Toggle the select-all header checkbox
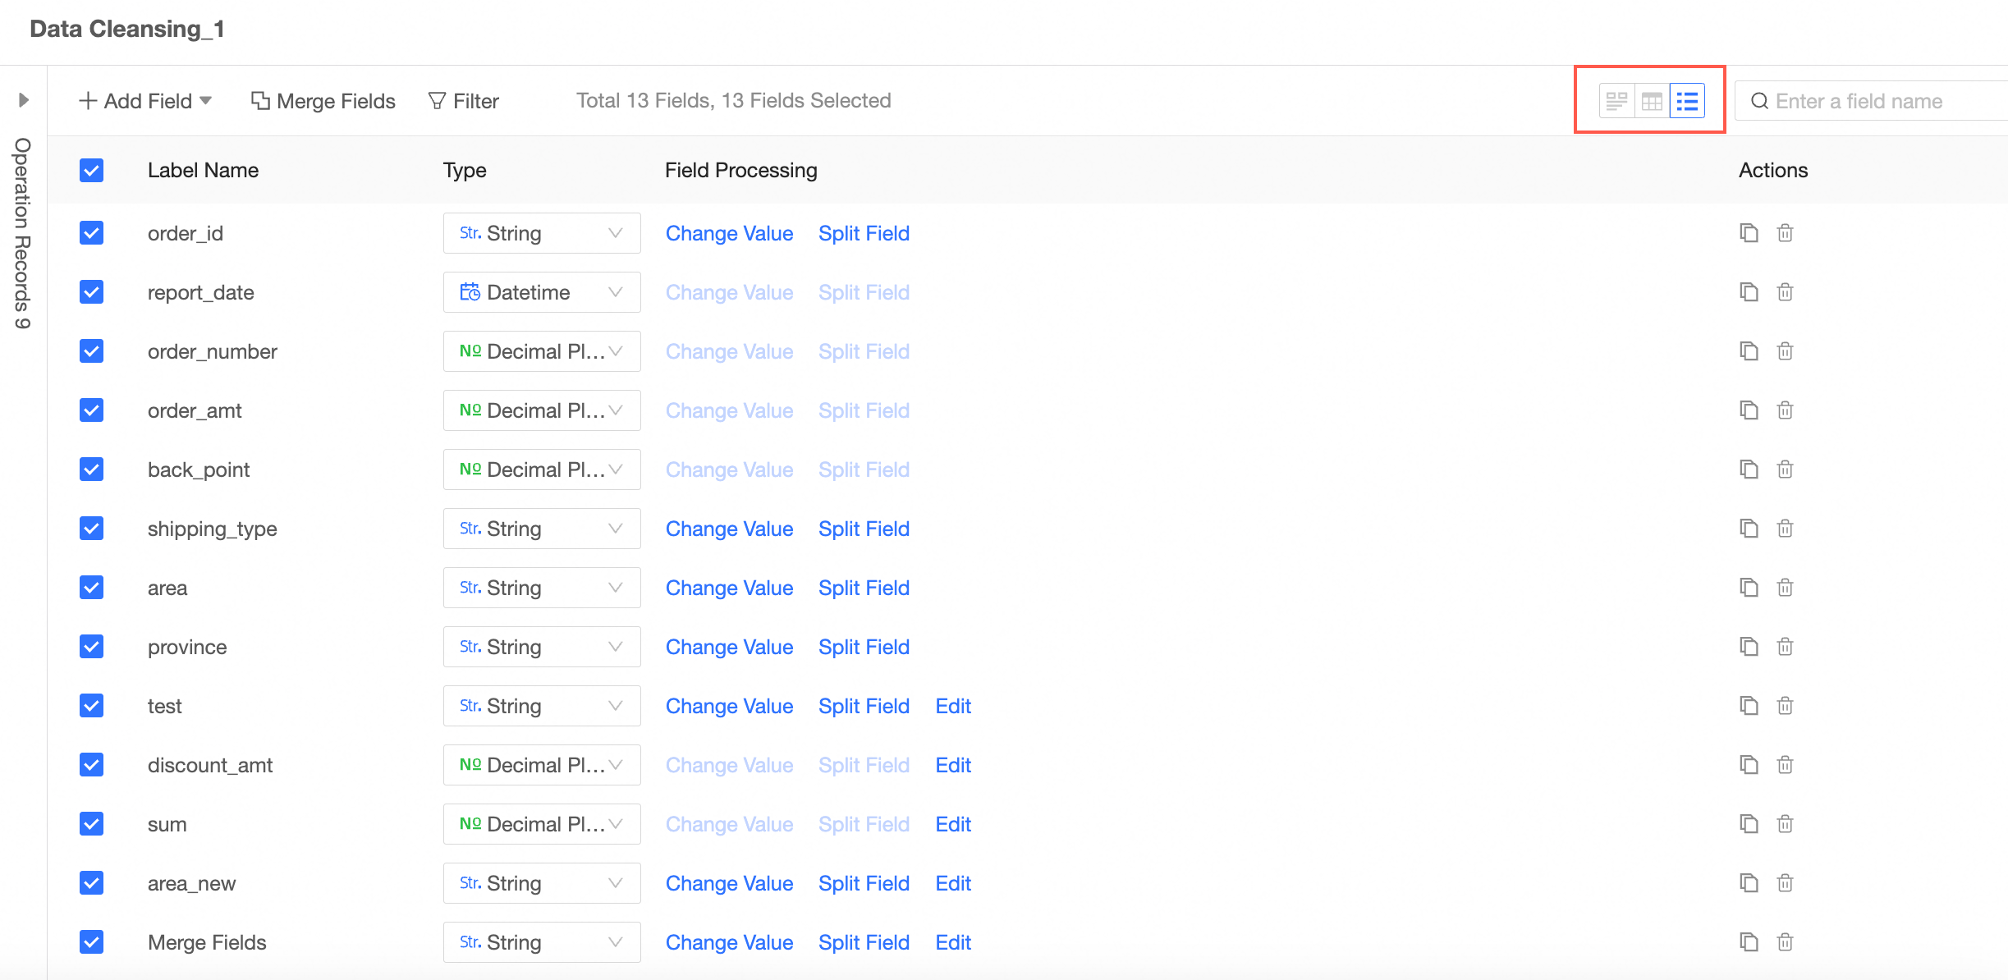The width and height of the screenshot is (2008, 980). [91, 171]
